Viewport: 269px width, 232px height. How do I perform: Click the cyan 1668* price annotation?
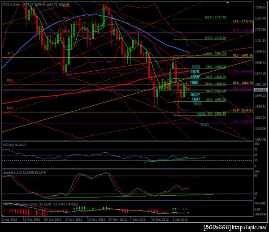pos(195,77)
